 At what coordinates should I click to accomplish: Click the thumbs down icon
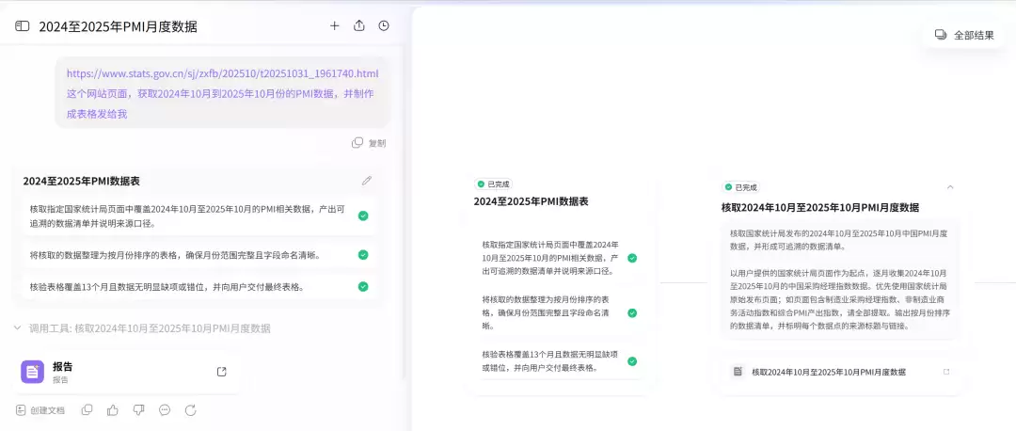138,409
